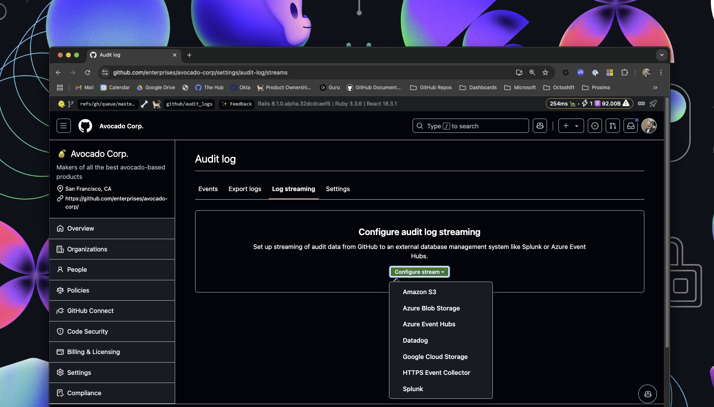The image size is (714, 407).
Task: Show more bookmarks with the double chevron
Action: (x=655, y=88)
